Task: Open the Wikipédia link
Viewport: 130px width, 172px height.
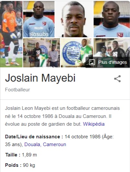Action: click(94, 124)
